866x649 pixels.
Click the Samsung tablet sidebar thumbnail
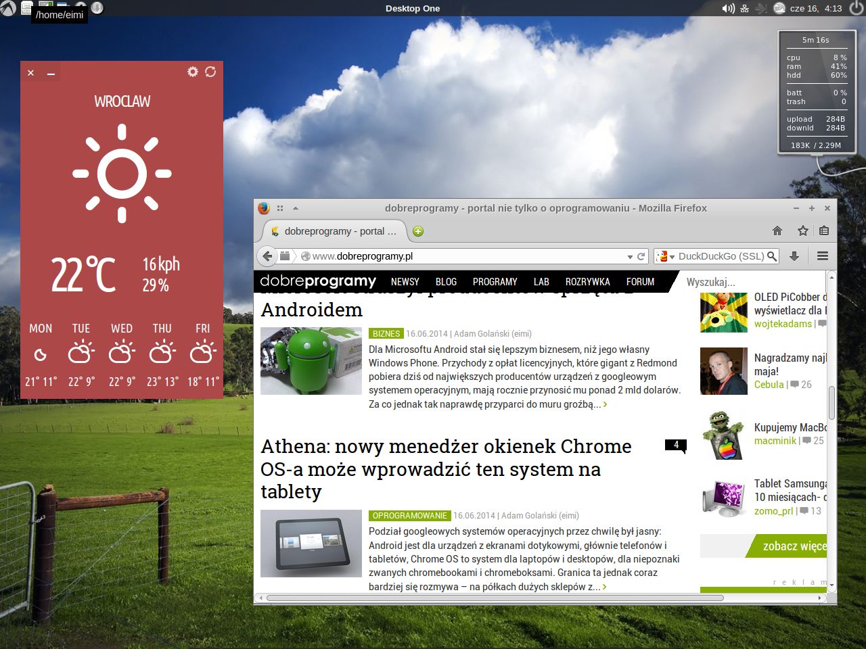click(x=723, y=499)
